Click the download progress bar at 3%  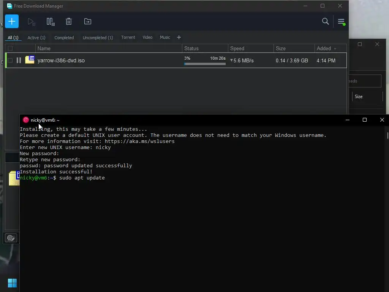tap(205, 64)
